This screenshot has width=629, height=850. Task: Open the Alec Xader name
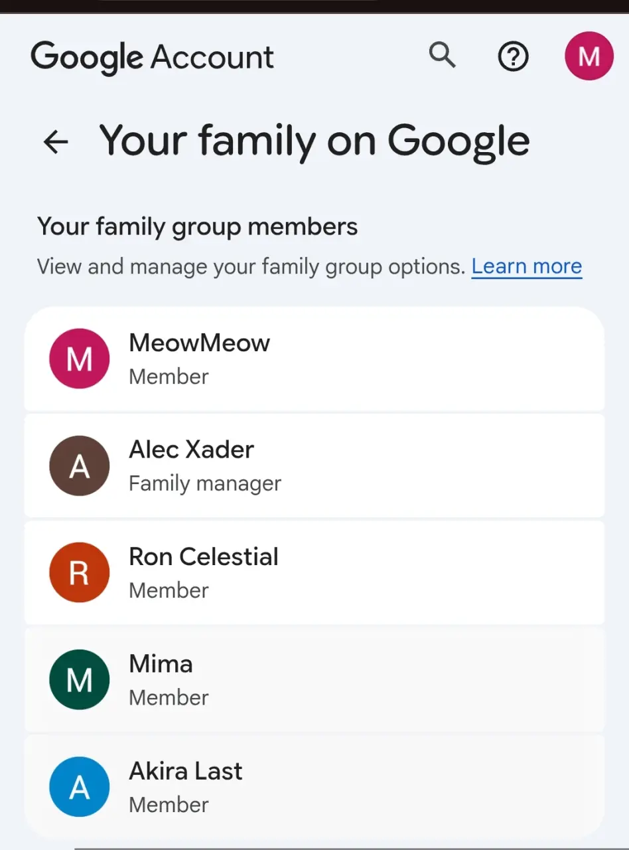click(x=191, y=450)
